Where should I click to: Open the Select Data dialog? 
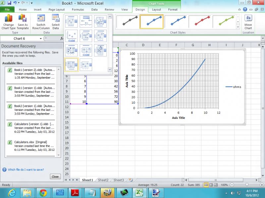click(x=56, y=20)
